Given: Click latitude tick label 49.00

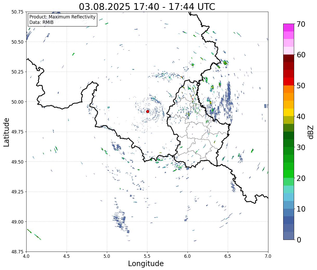Looking at the screenshot, I should click(17, 222).
